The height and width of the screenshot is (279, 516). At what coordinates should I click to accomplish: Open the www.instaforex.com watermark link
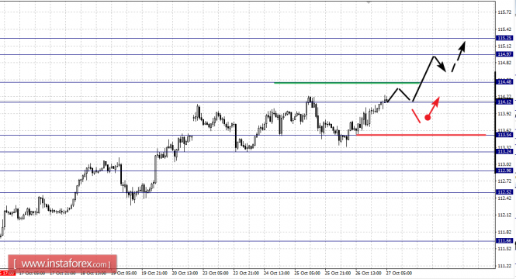(62, 263)
